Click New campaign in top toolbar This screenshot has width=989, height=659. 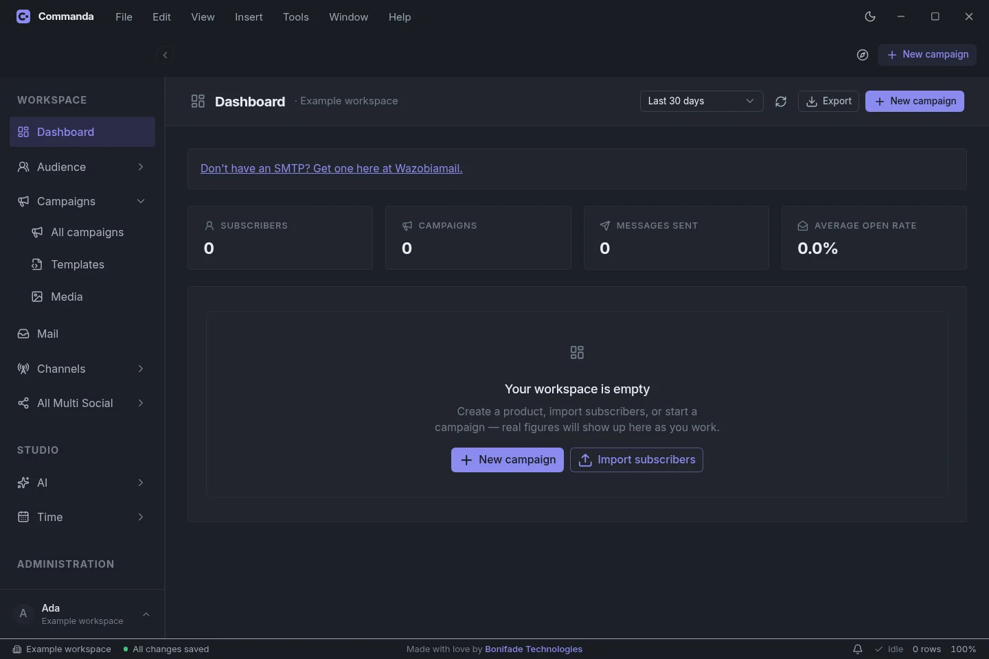[927, 55]
